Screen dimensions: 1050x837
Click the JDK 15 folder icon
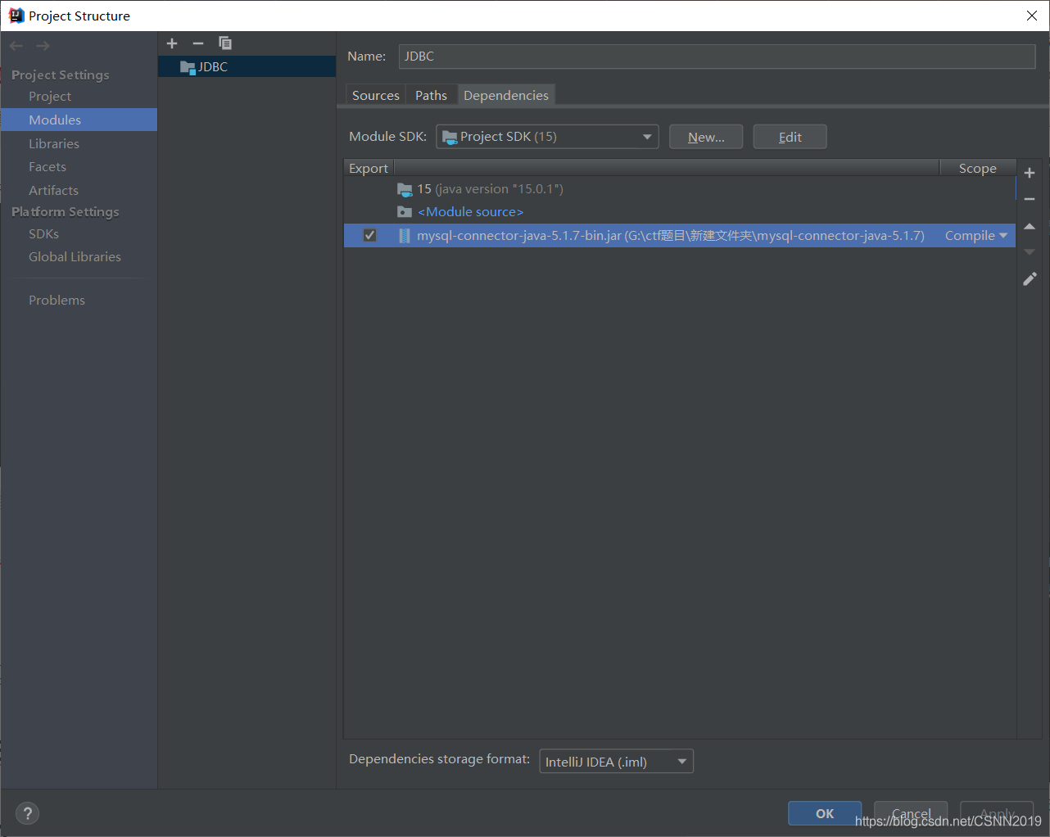[x=405, y=189]
